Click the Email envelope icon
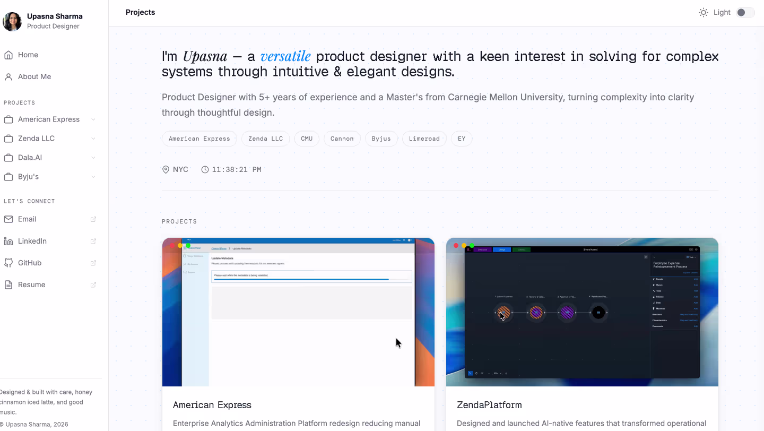 pyautogui.click(x=8, y=219)
